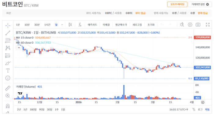Click the 원화 입금 link

click(202, 13)
